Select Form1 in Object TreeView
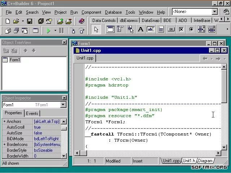 [x=15, y=60]
